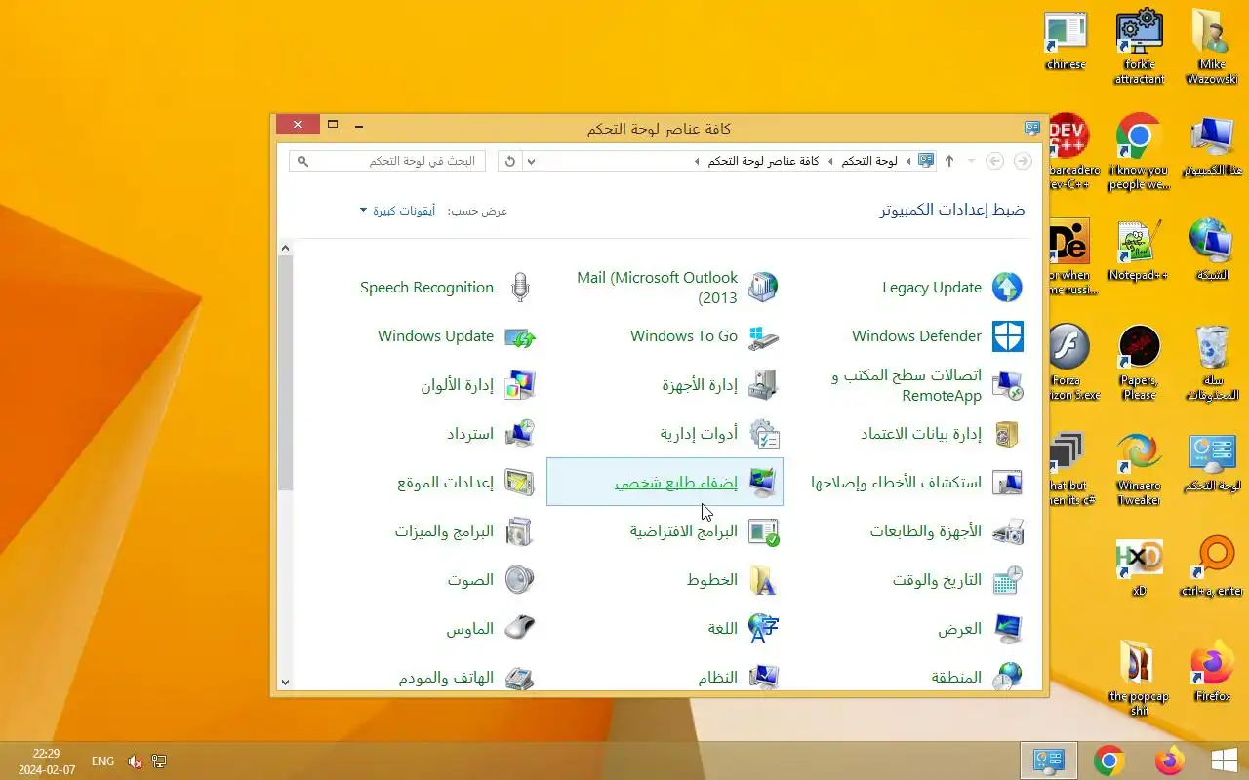Select the forkie attractant desktop icon
The width and height of the screenshot is (1249, 780).
1139,47
